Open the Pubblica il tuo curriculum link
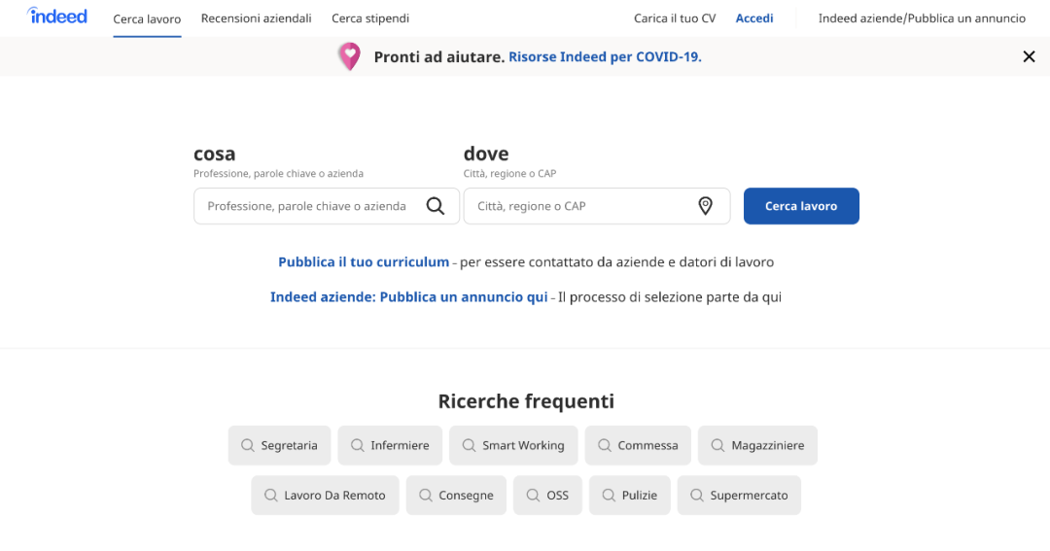The image size is (1050, 551). point(364,261)
